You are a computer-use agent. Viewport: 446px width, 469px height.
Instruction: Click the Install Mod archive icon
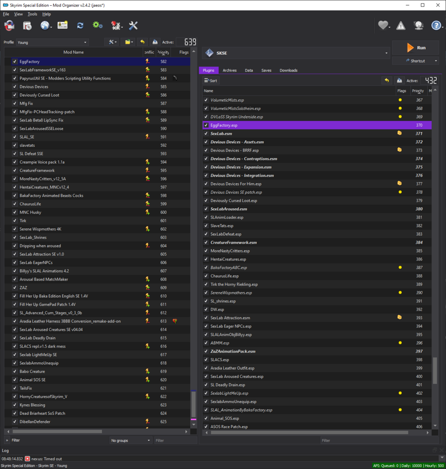coord(27,26)
